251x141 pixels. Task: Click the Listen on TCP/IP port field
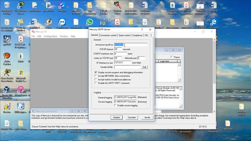(x=118, y=58)
